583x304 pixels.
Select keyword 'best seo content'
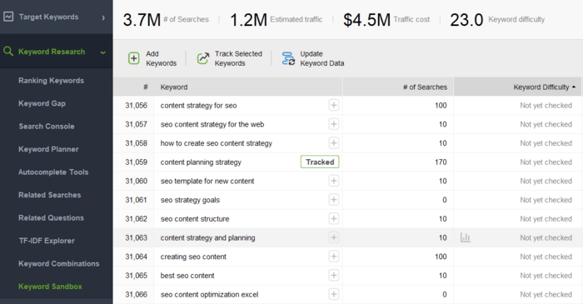(x=187, y=276)
